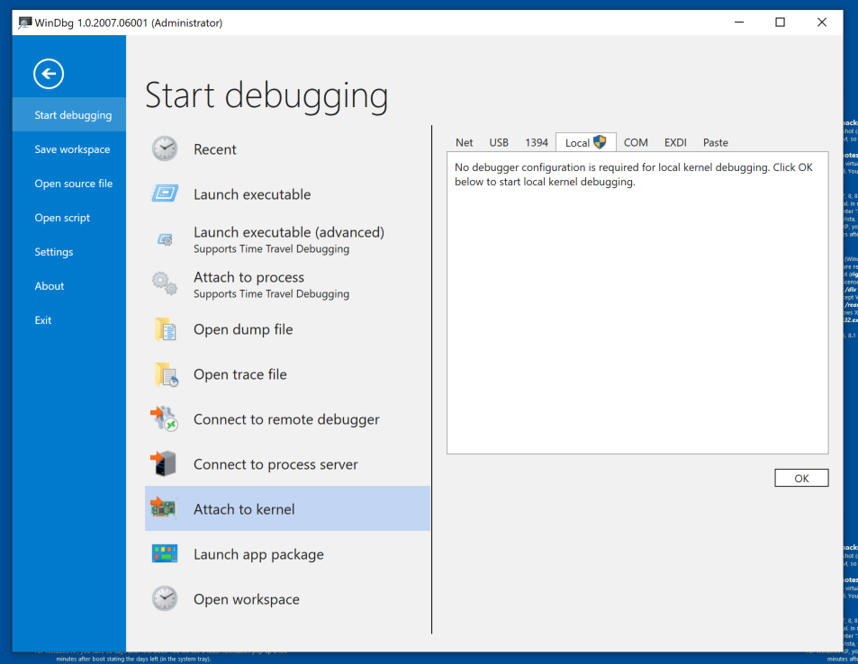The height and width of the screenshot is (664, 858).
Task: Maximize the WinDbg window
Action: point(780,22)
